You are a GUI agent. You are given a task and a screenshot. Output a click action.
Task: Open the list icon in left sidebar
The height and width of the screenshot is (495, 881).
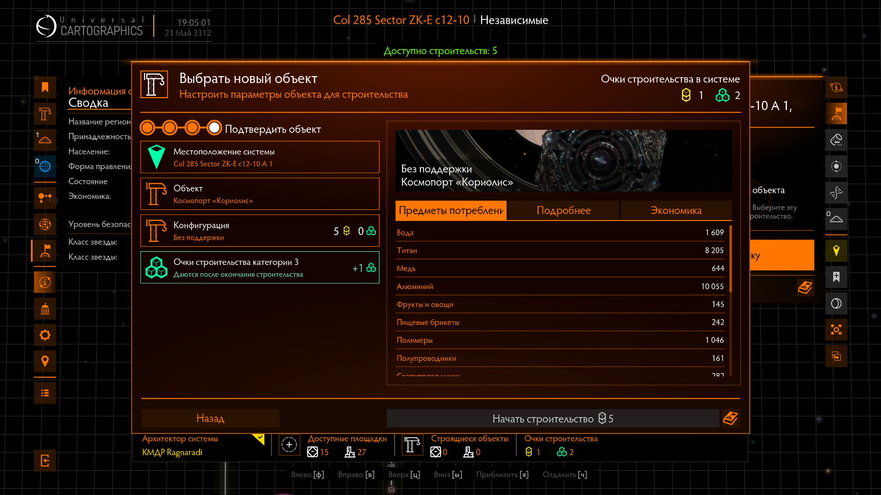pyautogui.click(x=45, y=393)
